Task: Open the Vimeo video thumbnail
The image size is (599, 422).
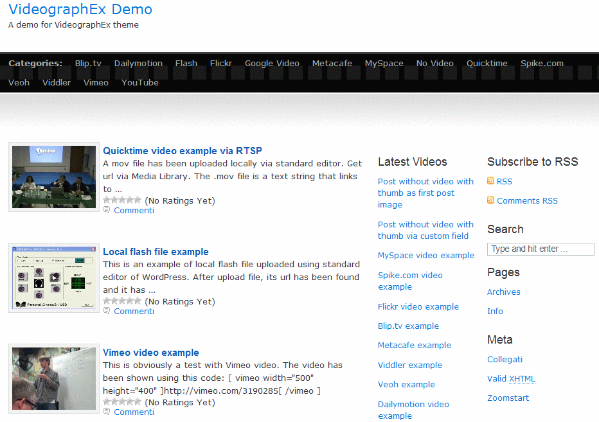Action: click(x=54, y=378)
